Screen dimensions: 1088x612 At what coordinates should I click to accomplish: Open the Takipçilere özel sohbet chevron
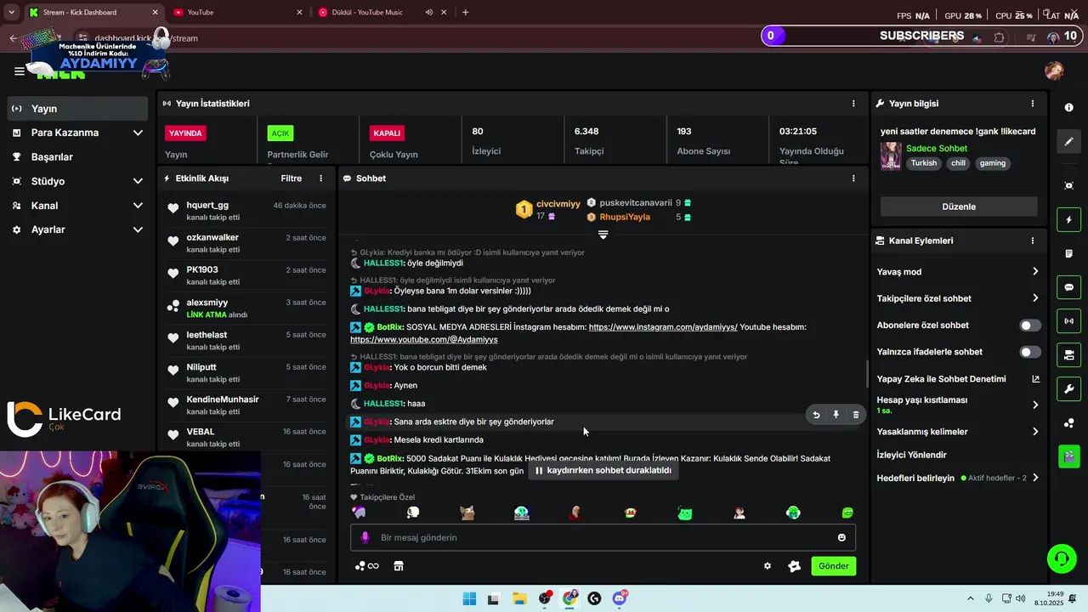[1035, 298]
